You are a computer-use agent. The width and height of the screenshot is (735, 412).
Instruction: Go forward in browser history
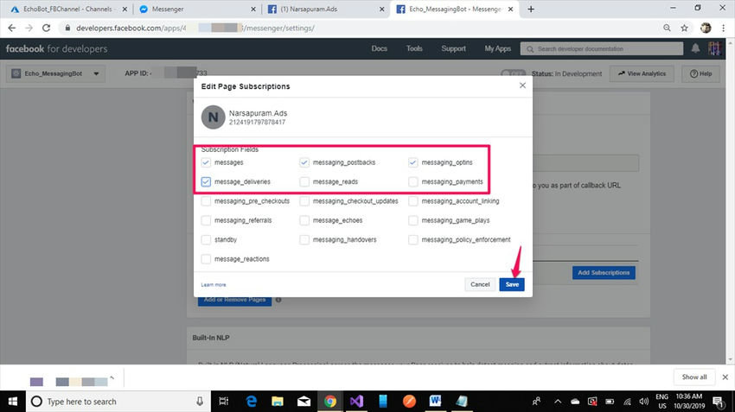(x=29, y=29)
